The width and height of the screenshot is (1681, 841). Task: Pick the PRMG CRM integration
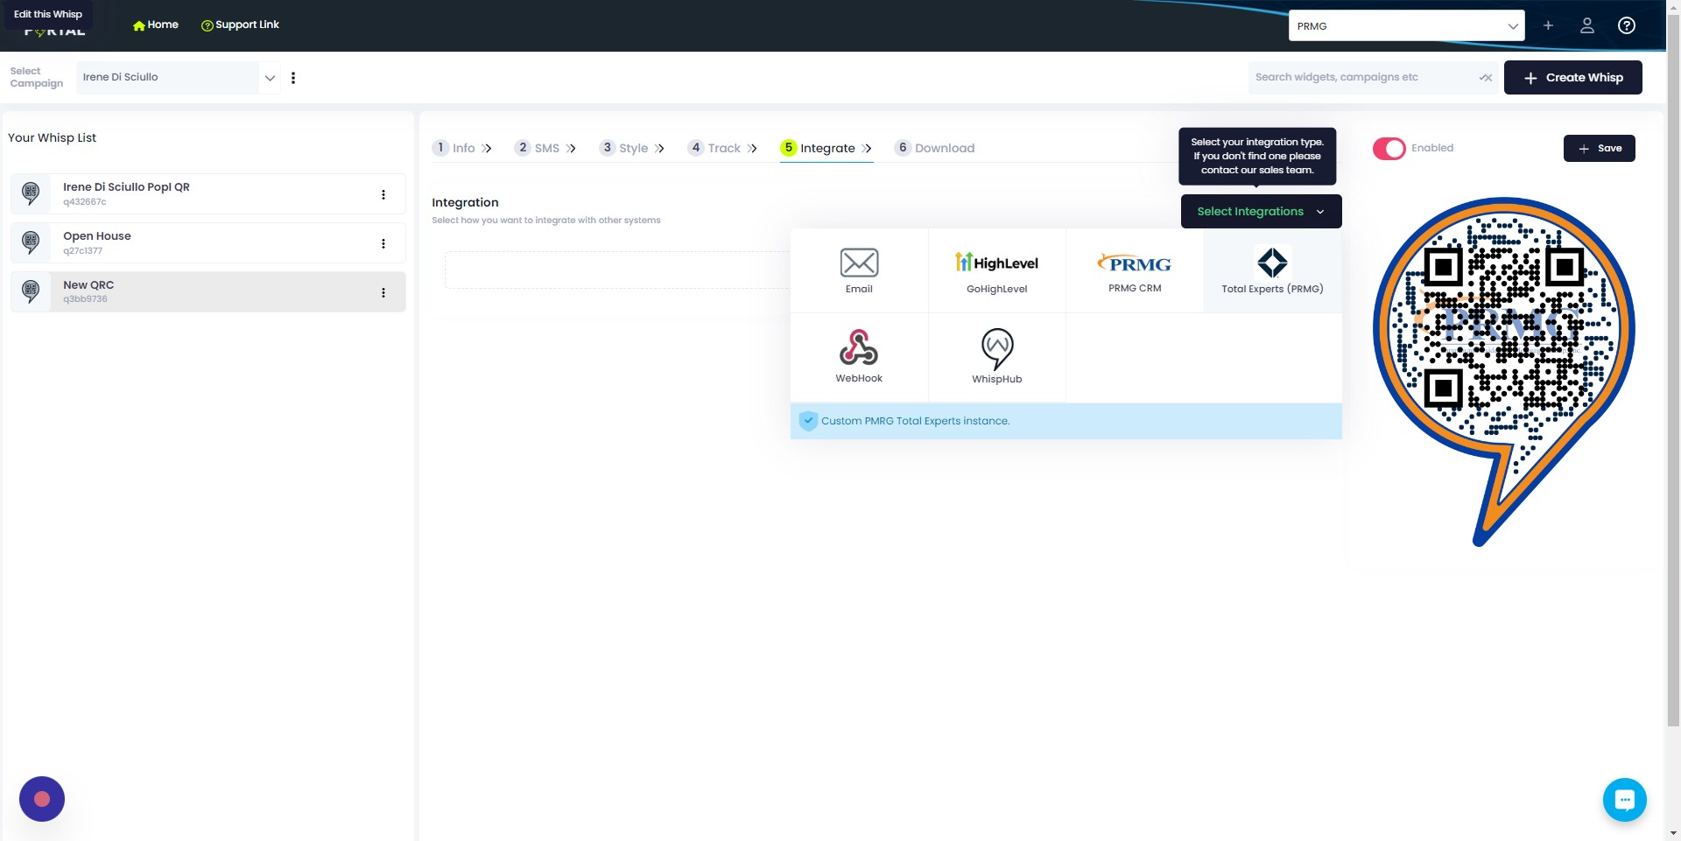pos(1135,271)
